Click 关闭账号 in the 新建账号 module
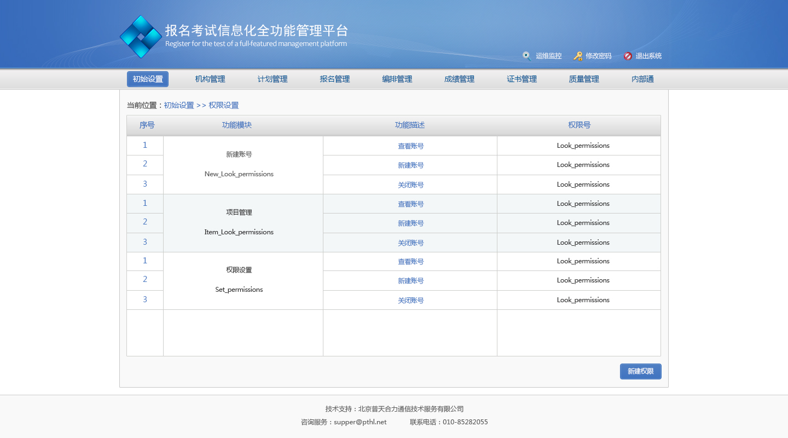 [x=411, y=185]
